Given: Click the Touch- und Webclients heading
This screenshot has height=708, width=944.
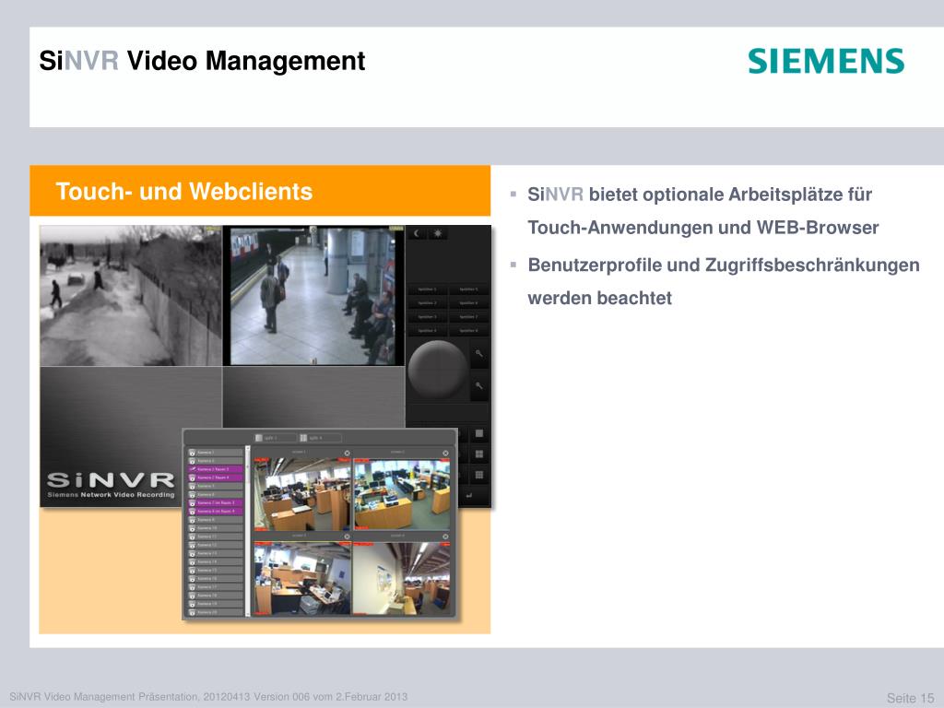Looking at the screenshot, I should click(184, 192).
